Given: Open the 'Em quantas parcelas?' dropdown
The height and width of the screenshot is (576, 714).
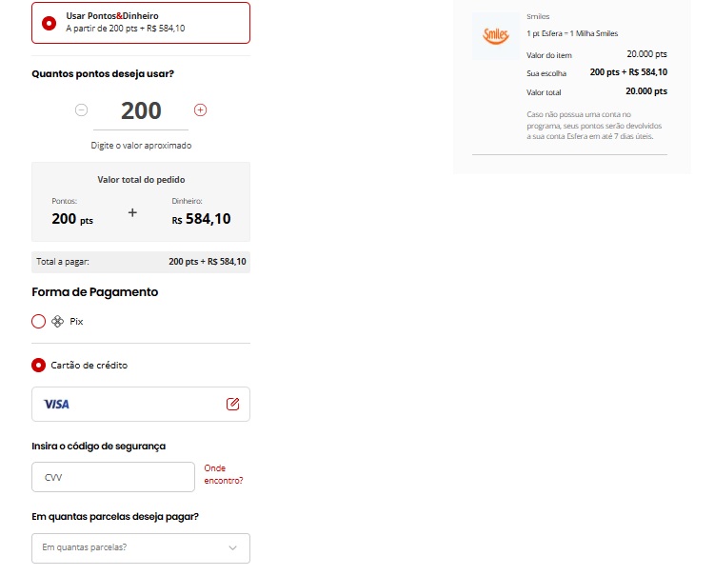Looking at the screenshot, I should tap(140, 547).
